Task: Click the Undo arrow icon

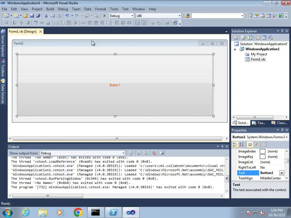Action: click(67, 16)
